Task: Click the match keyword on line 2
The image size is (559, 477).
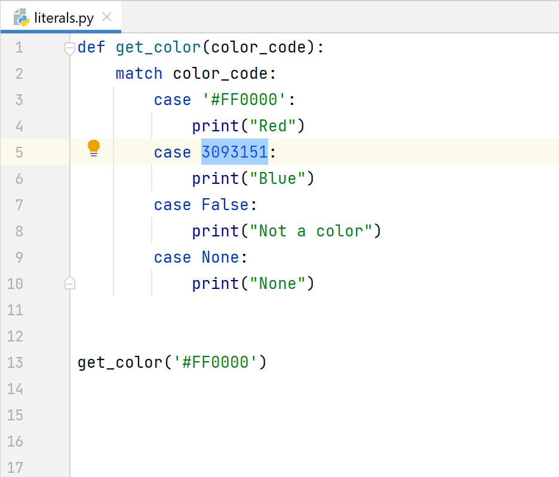Action: click(139, 73)
